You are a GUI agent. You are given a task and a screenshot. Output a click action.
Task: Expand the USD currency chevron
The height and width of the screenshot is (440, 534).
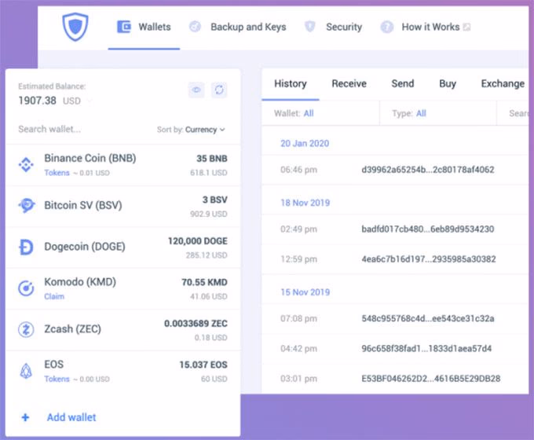tap(90, 101)
